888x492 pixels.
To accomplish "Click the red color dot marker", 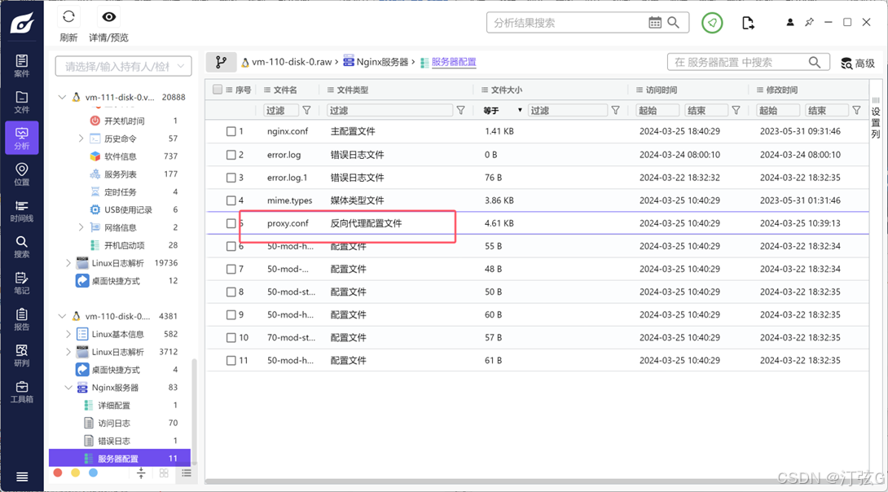I will pos(57,472).
